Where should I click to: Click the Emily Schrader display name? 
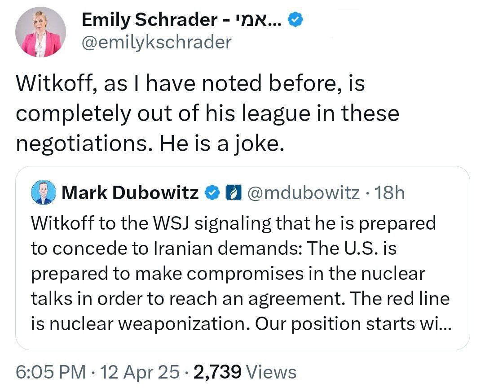[181, 20]
